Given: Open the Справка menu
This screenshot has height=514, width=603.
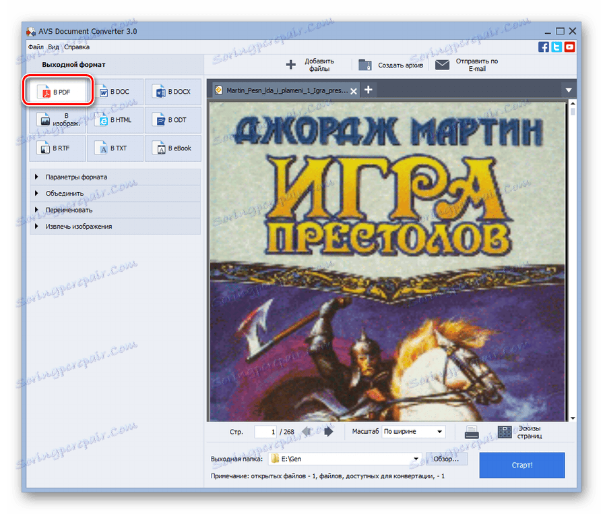Looking at the screenshot, I should [77, 47].
